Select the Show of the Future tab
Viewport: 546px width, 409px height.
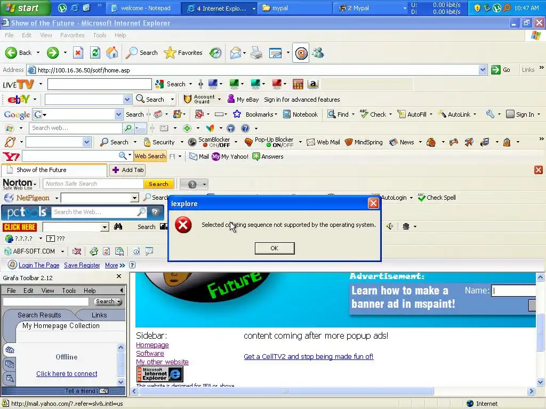coord(54,170)
